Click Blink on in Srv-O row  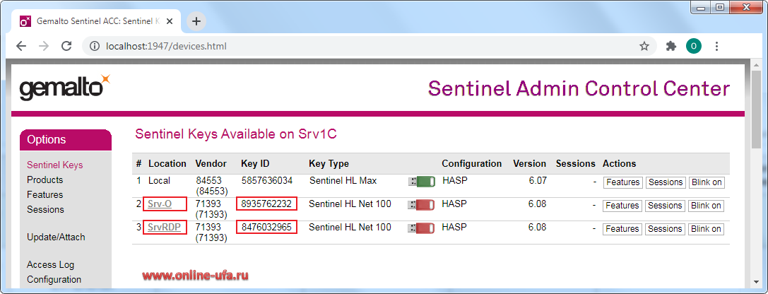(707, 206)
